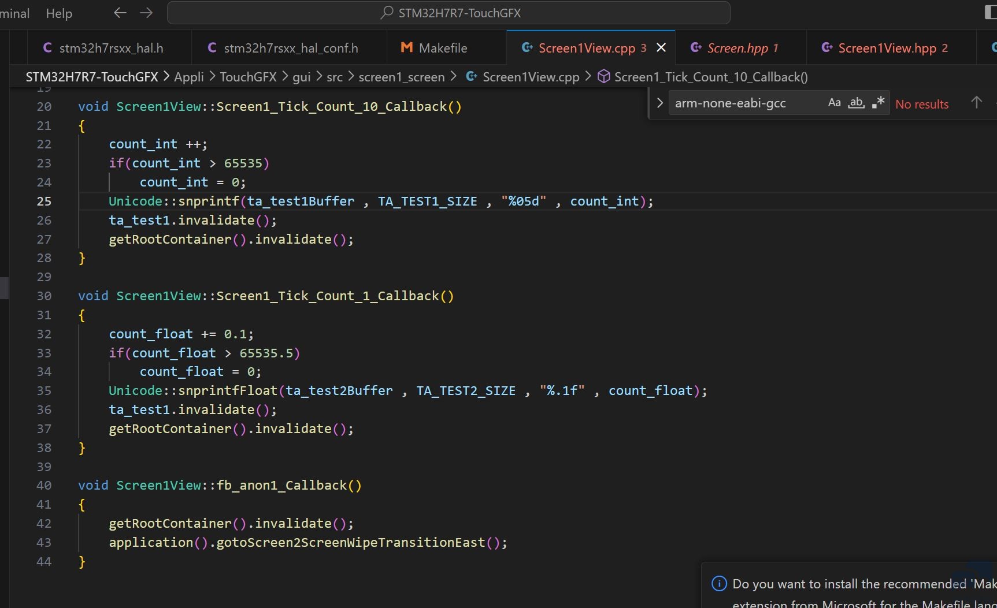This screenshot has width=997, height=608.
Task: Open the Help menu
Action: pos(59,13)
